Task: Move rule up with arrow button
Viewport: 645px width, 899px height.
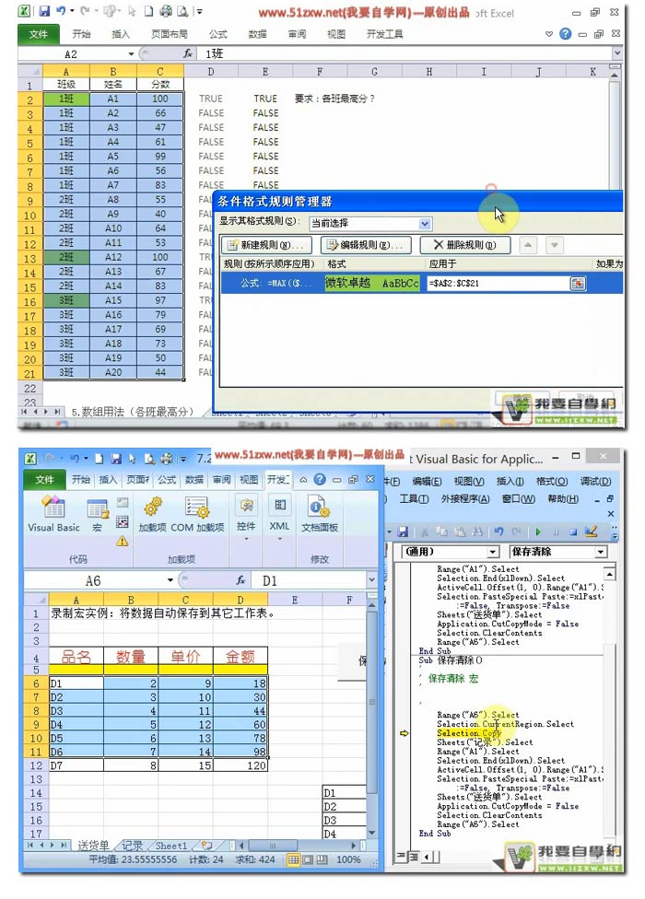Action: click(x=527, y=245)
